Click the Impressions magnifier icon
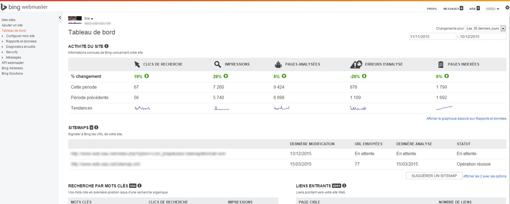The height and width of the screenshot is (204, 510). pos(217,64)
